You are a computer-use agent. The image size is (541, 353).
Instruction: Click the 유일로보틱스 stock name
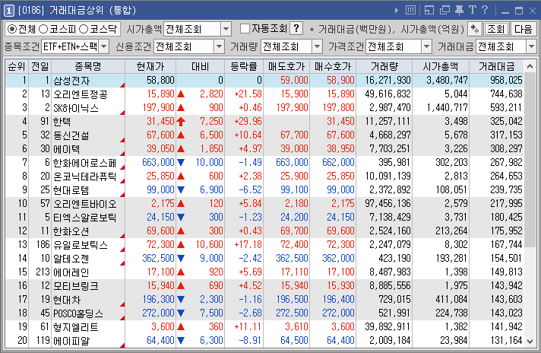click(x=81, y=244)
